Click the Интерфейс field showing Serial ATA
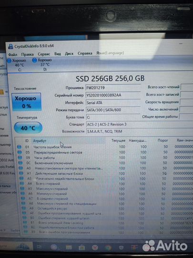This screenshot has width=193, height=258. tap(113, 103)
